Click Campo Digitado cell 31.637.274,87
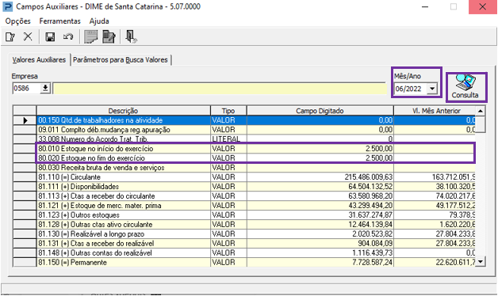The image size is (498, 296). tap(320, 215)
